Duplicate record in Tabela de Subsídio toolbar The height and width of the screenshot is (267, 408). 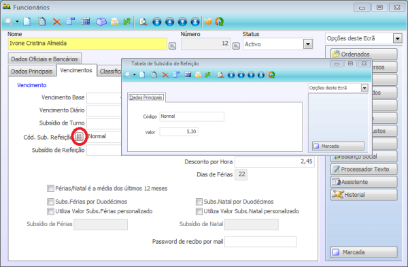[x=154, y=75]
